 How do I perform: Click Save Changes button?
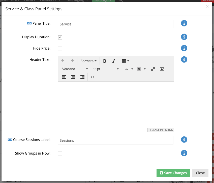(173, 173)
